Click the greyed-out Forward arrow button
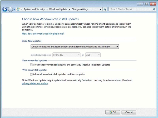The height and width of the screenshot is (118, 158). (x=10, y=9)
